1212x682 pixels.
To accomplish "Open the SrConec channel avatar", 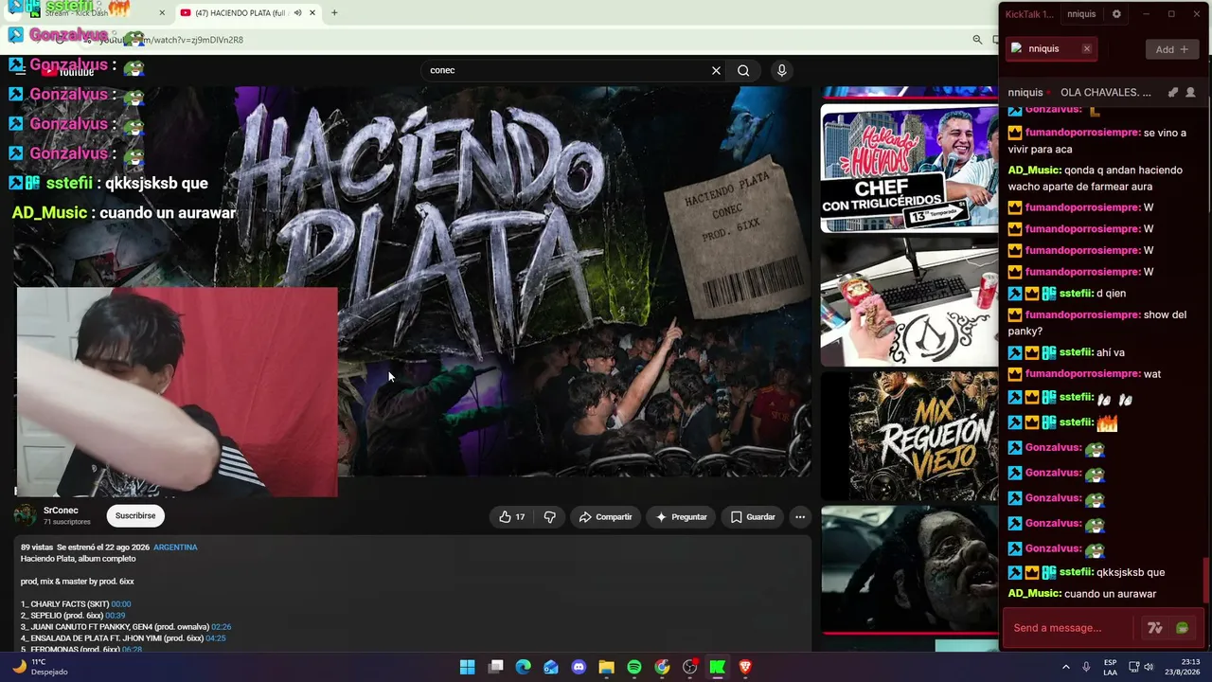I will coord(26,516).
